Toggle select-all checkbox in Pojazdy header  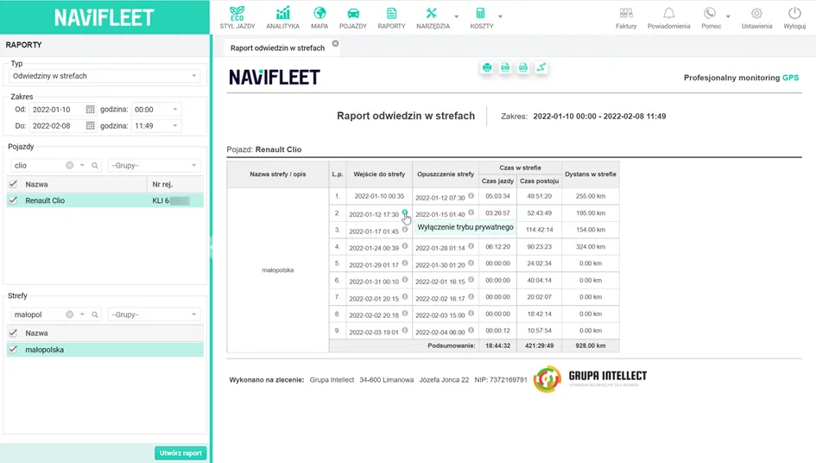[x=14, y=184]
